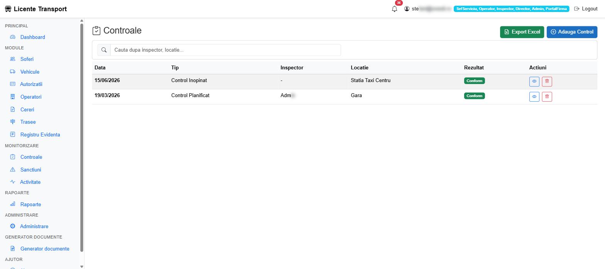Image resolution: width=605 pixels, height=269 pixels.
Task: Click Adauga Control button
Action: point(572,32)
